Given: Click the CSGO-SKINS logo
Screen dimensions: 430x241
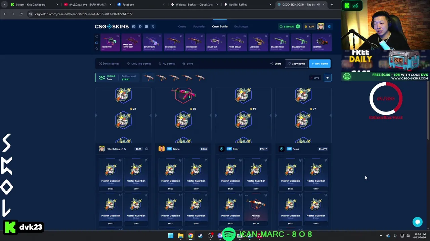Looking at the screenshot, I should 112,26.
